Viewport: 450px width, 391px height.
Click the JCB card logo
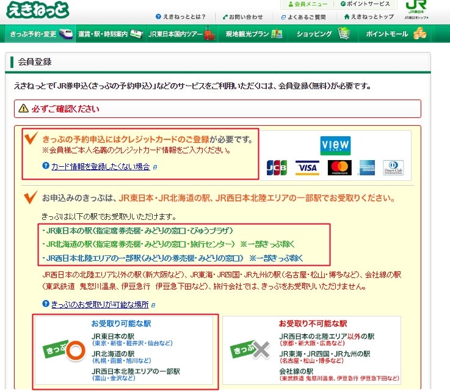coord(277,167)
